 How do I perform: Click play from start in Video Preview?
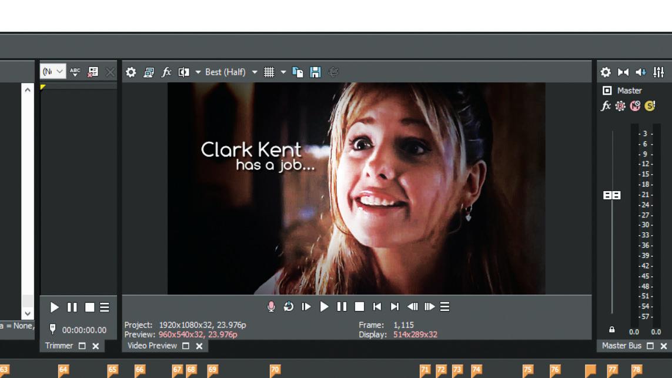click(x=306, y=306)
